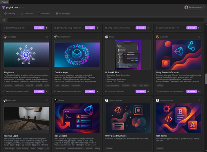Bookmark the Singletons package
207x152 pixels.
point(47,37)
